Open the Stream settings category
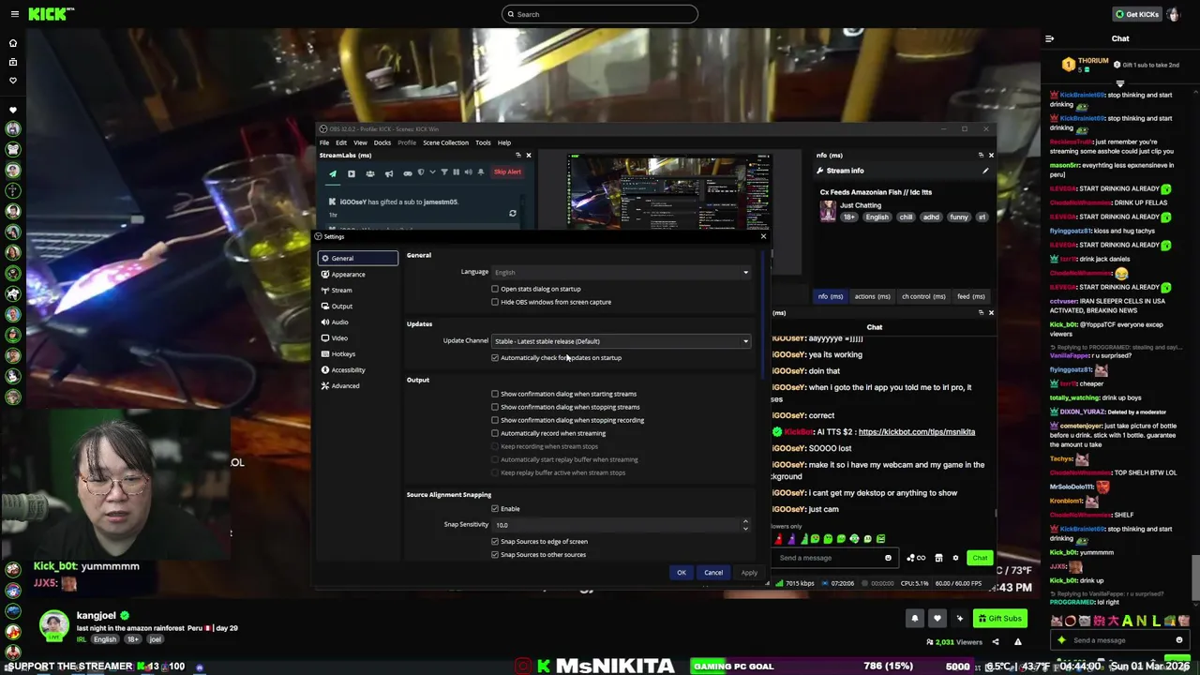Screen dimensions: 1200x675 (358, 290)
